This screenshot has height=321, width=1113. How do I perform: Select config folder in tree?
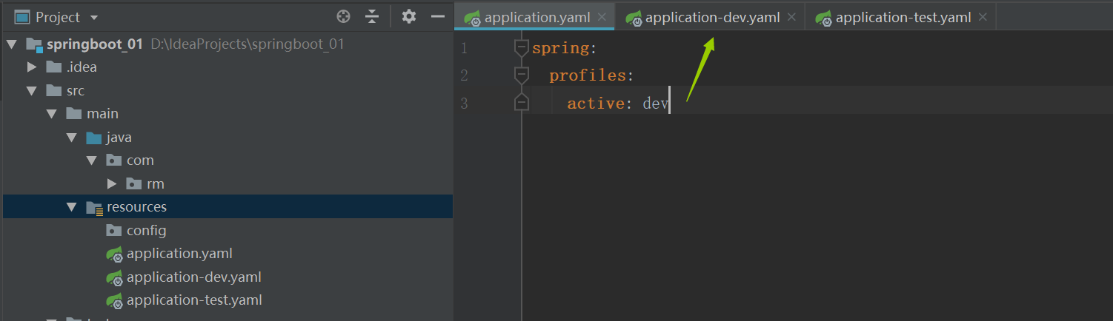147,231
